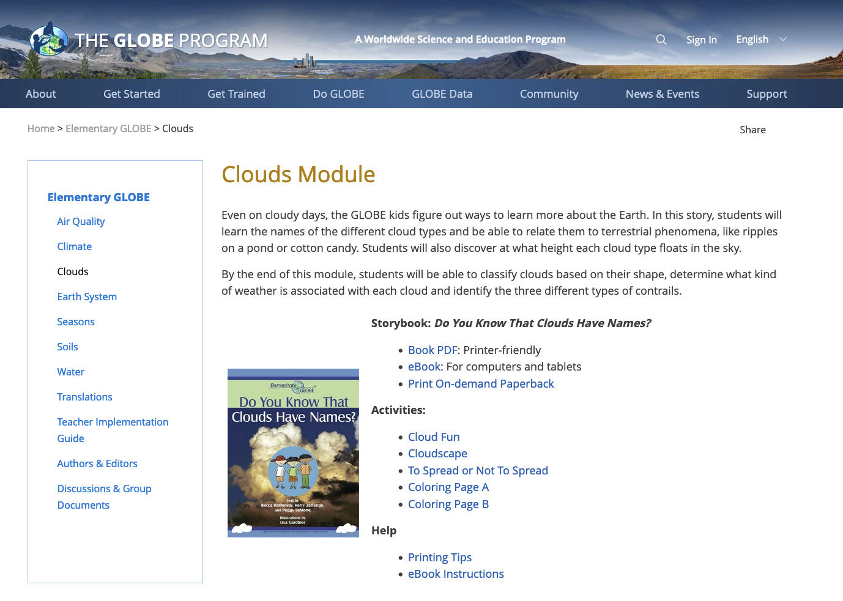Open the eBook Instructions help link
The width and height of the screenshot is (843, 601).
456,573
